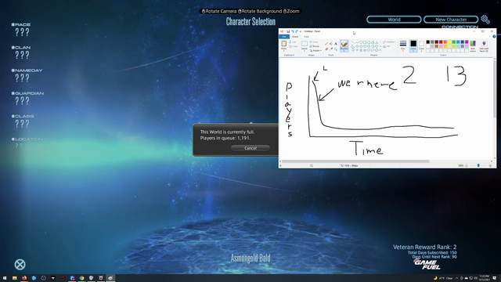
Task: Open the game settings gear icon
Action: pos(485,20)
